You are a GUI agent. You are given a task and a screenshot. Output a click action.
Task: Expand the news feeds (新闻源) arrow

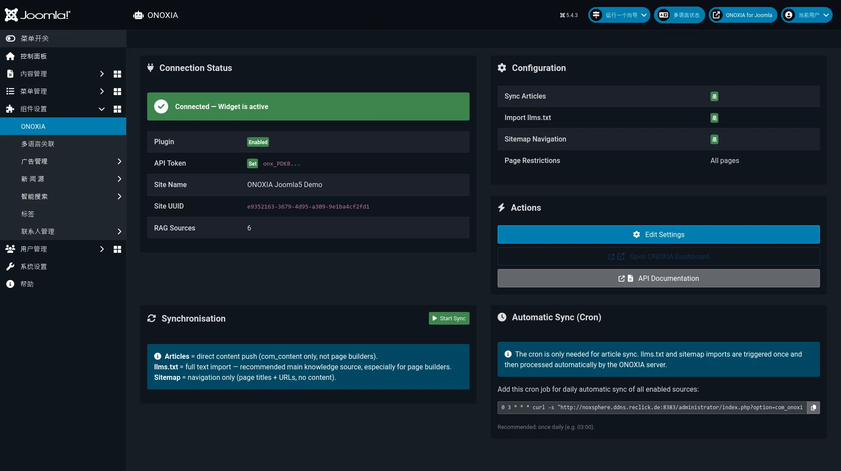[119, 179]
